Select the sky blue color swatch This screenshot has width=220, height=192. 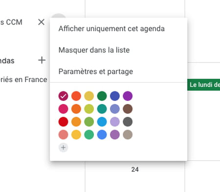(102, 122)
